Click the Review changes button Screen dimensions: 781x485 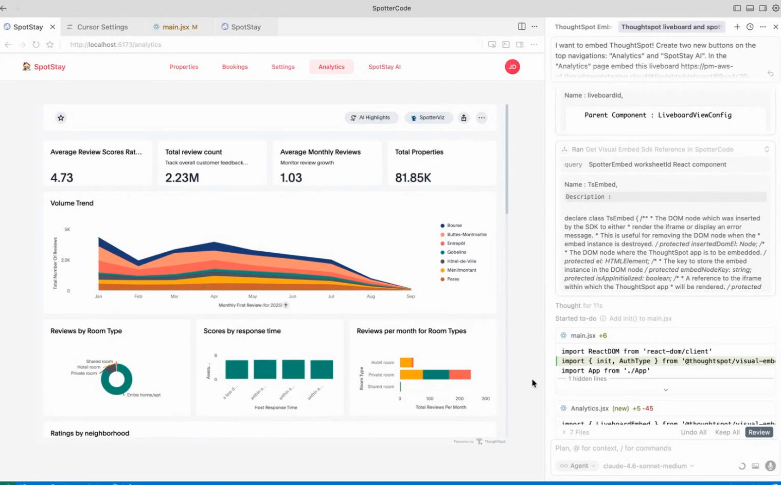(x=759, y=432)
